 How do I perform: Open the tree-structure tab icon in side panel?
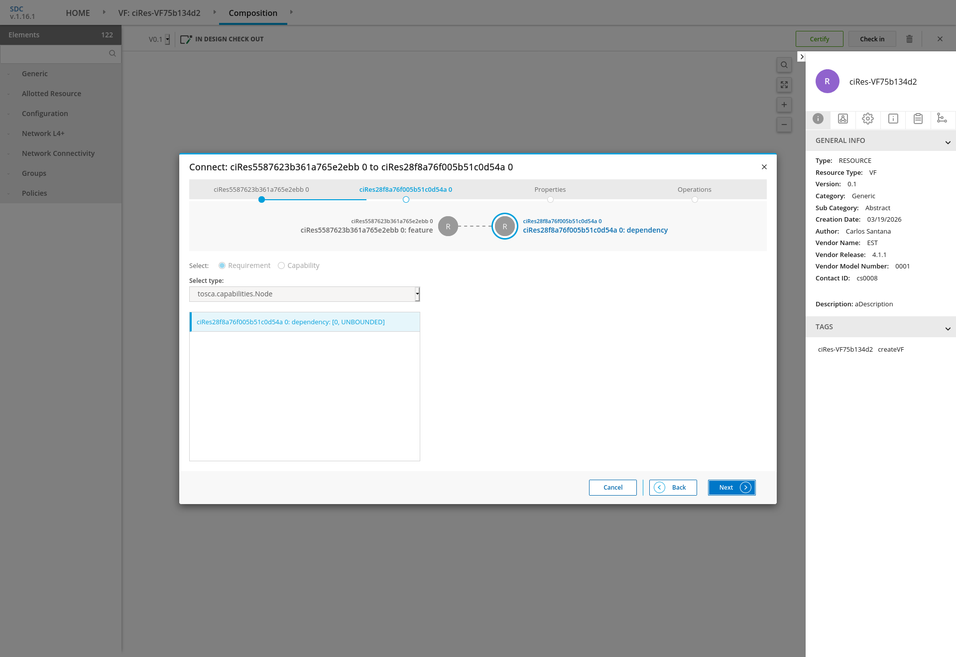tap(942, 119)
